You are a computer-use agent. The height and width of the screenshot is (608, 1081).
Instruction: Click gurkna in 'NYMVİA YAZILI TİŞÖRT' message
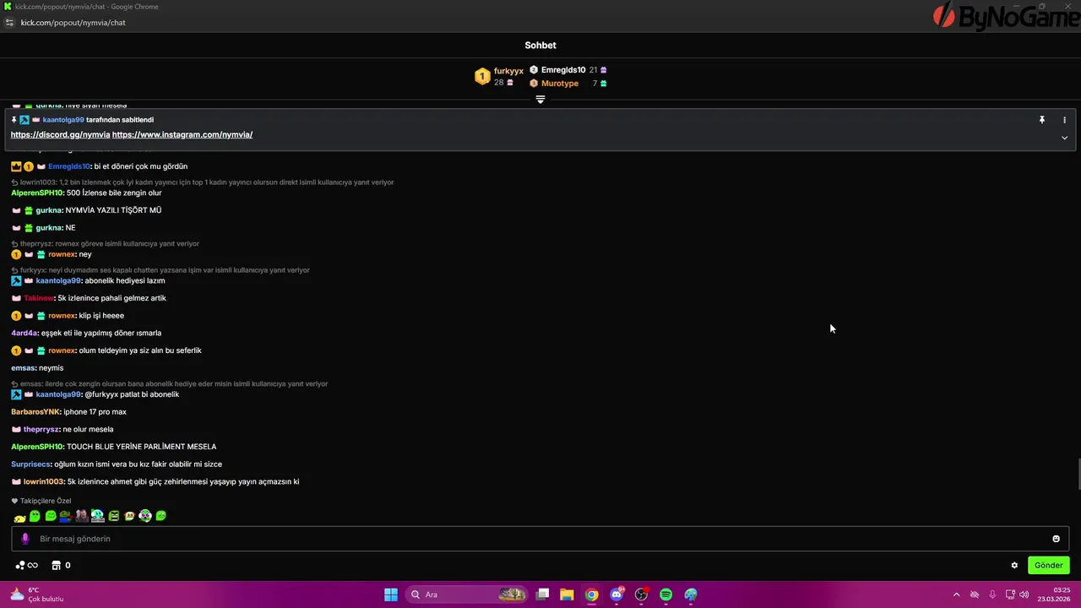click(x=49, y=210)
